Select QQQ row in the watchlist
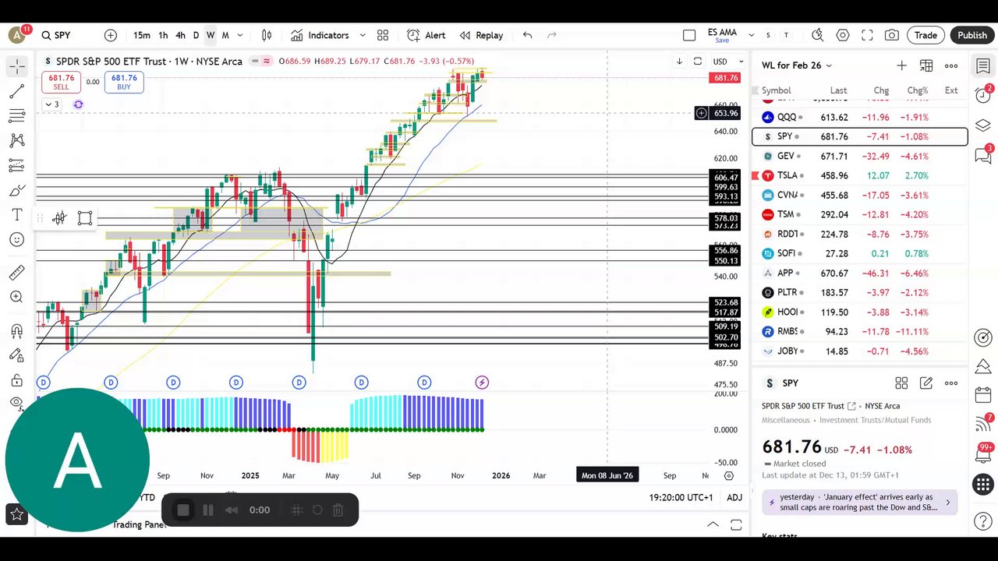Image resolution: width=998 pixels, height=561 pixels. pos(860,117)
